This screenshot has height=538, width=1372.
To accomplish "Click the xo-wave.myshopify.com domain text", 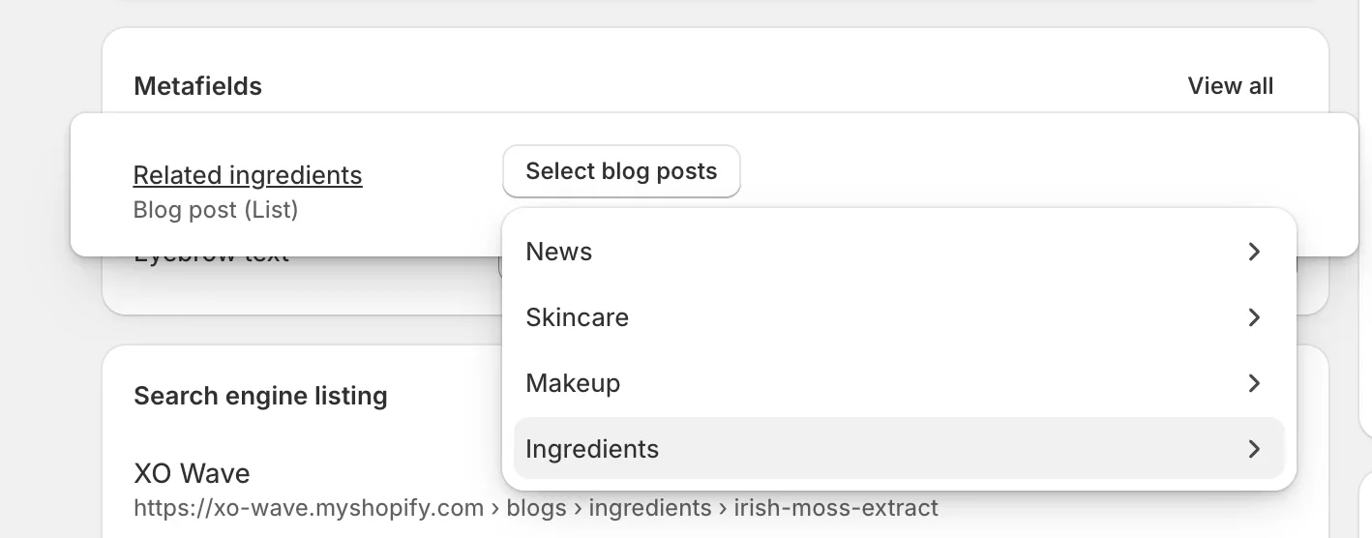I will click(x=309, y=508).
